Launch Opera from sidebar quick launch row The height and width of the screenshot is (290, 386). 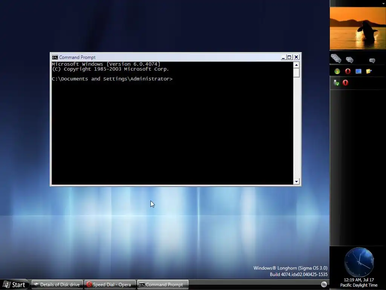tap(348, 71)
